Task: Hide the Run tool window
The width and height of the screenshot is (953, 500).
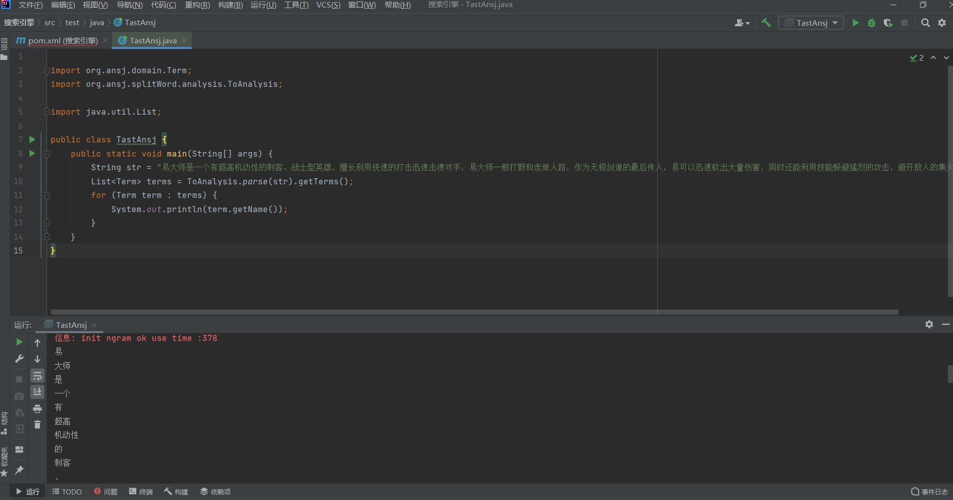Action: [946, 324]
